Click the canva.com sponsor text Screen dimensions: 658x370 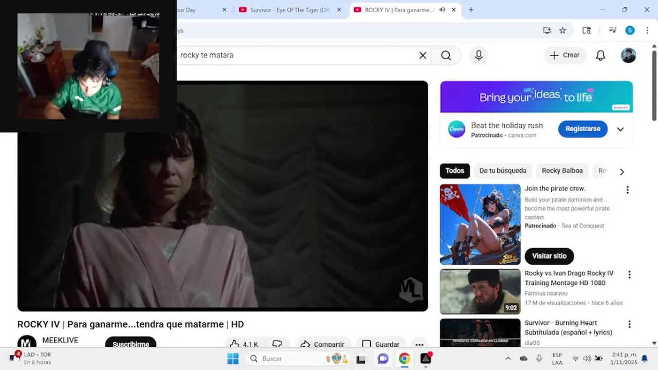click(x=522, y=136)
